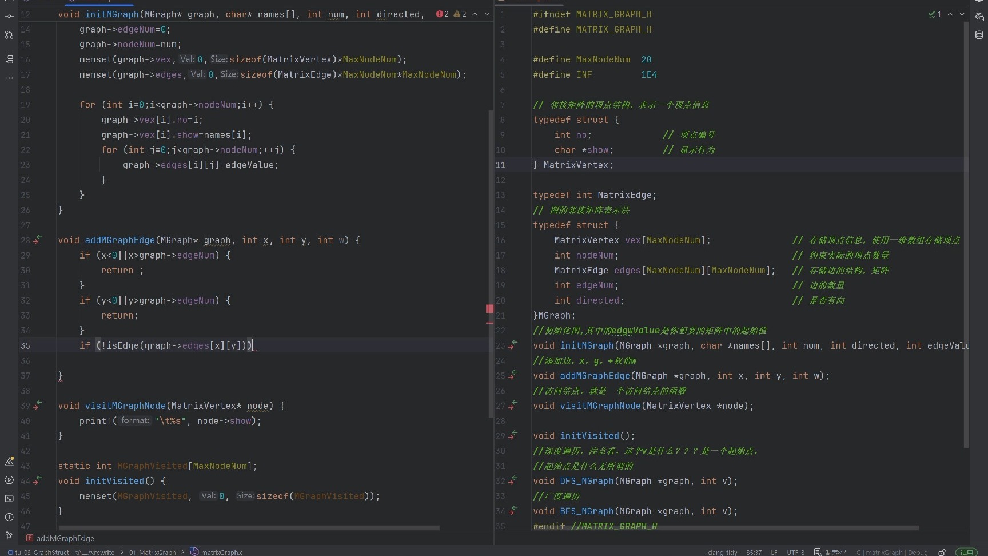Select matrixGraph | Debug build configuration
The width and height of the screenshot is (988, 556).
[x=892, y=552]
